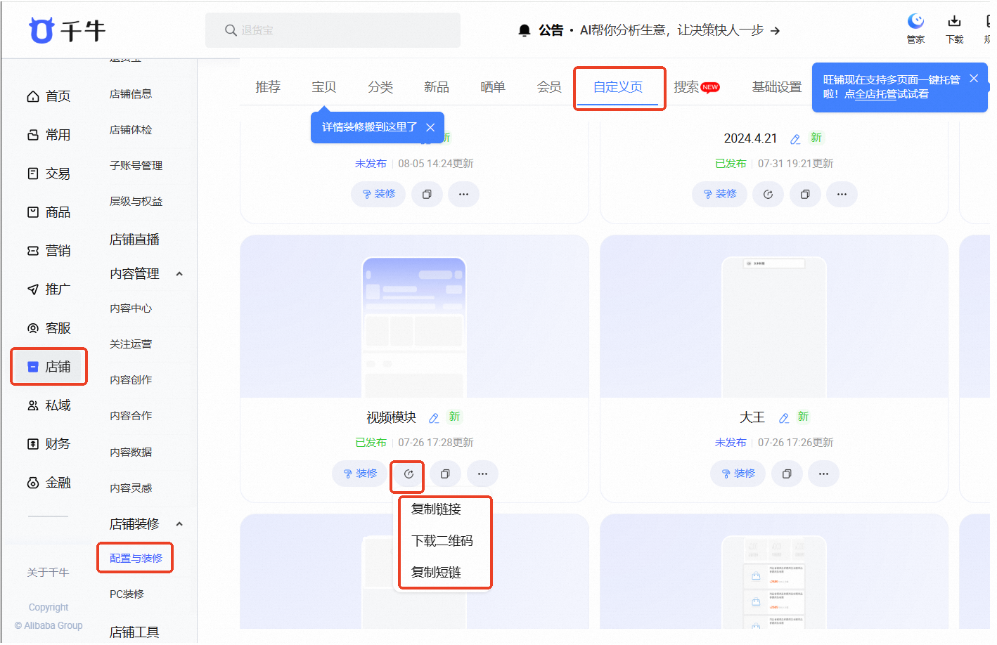Open 营销 section in sidebar
The width and height of the screenshot is (997, 645).
(x=49, y=251)
